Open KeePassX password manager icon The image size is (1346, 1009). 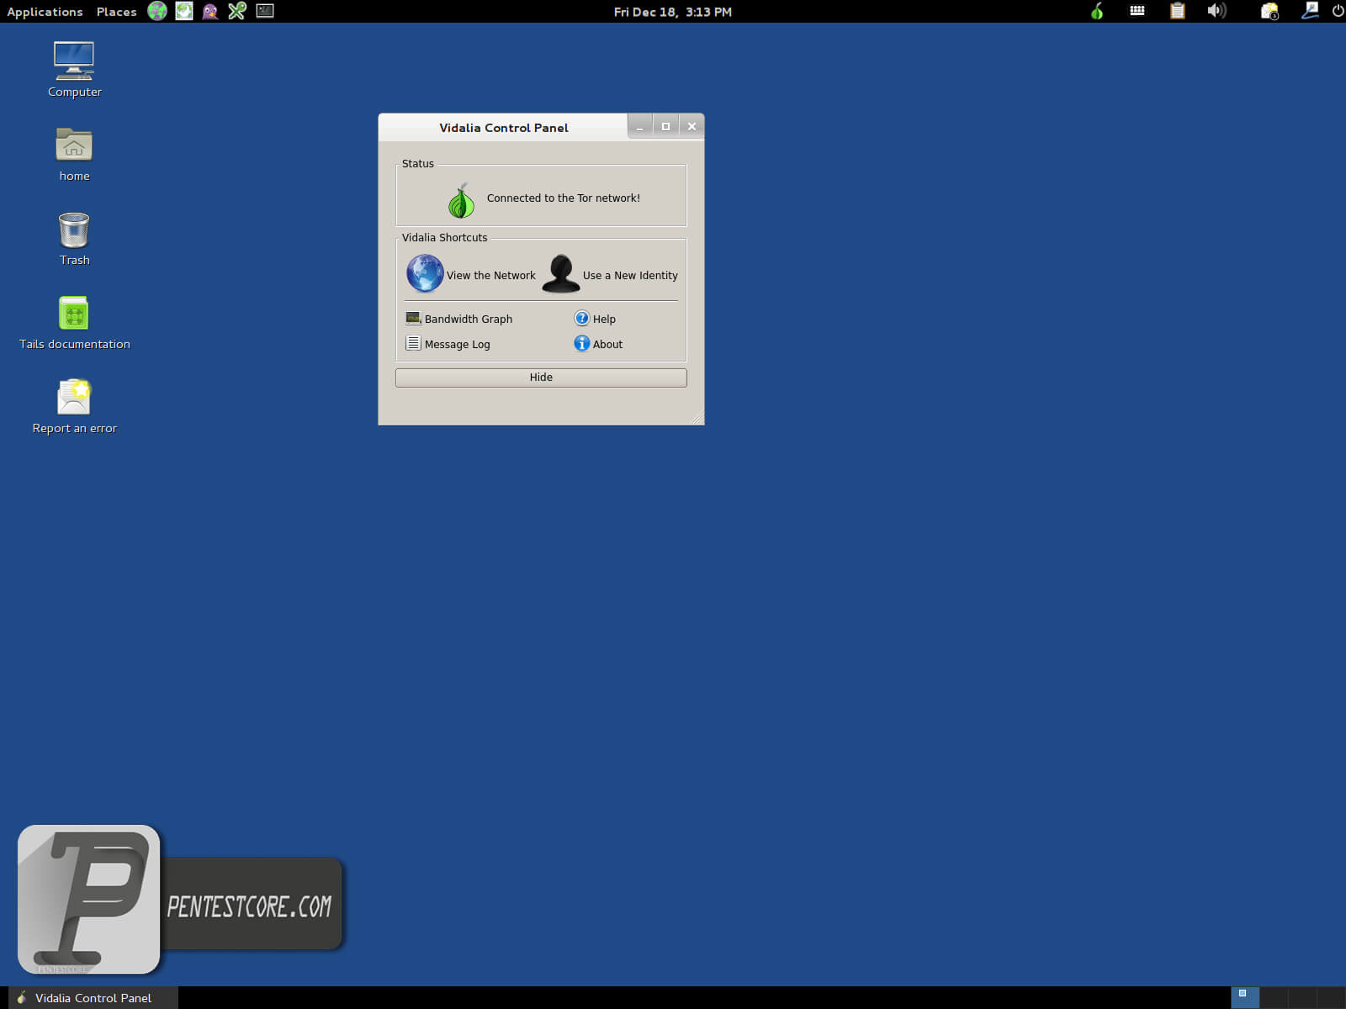click(237, 11)
